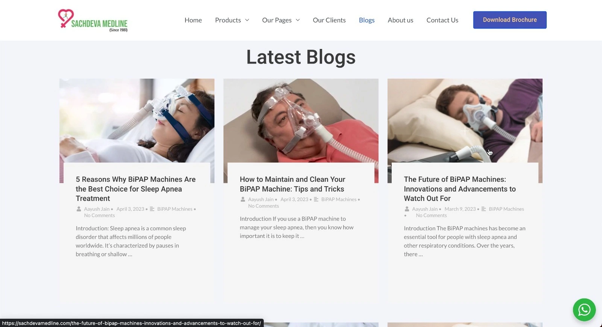The height and width of the screenshot is (327, 602).
Task: Click author icon beside Aayush Jain in first post
Action: [x=79, y=209]
